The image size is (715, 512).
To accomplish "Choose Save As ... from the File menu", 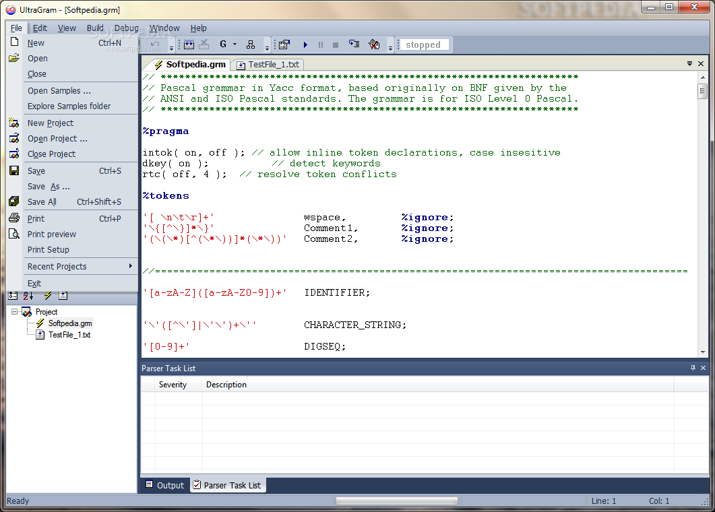I will [x=73, y=187].
